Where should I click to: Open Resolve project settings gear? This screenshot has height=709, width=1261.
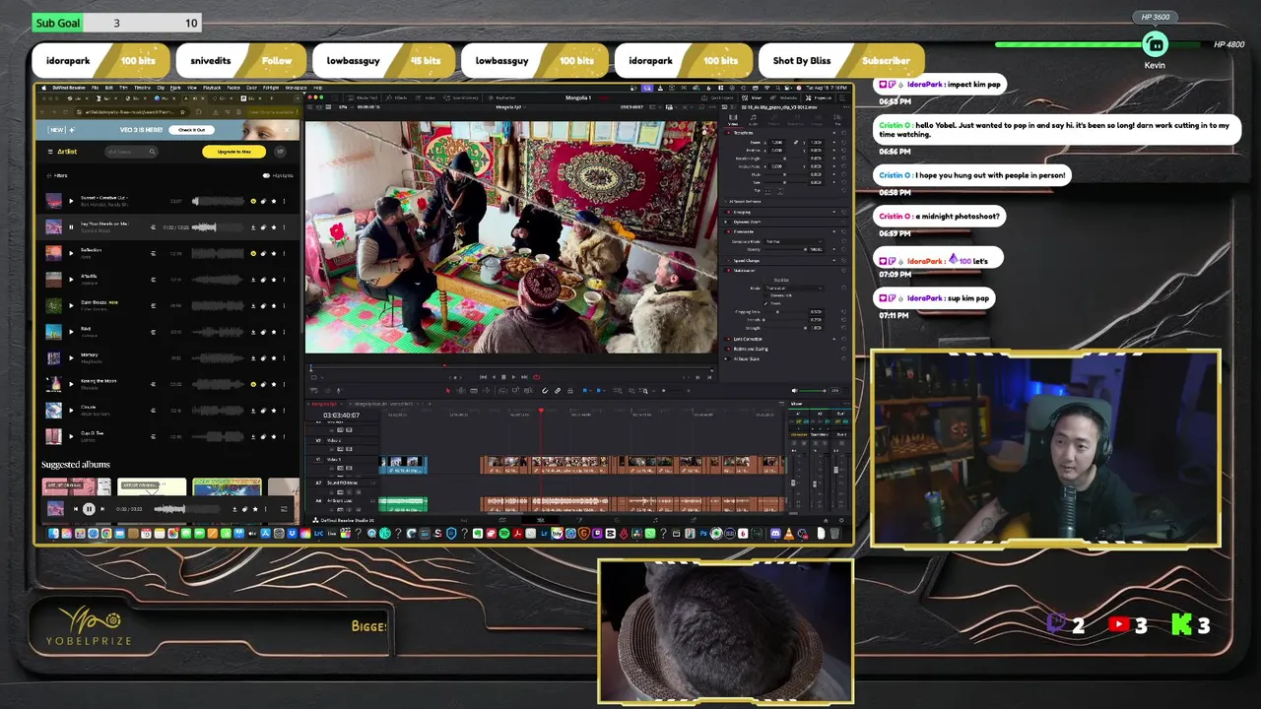[x=841, y=520]
